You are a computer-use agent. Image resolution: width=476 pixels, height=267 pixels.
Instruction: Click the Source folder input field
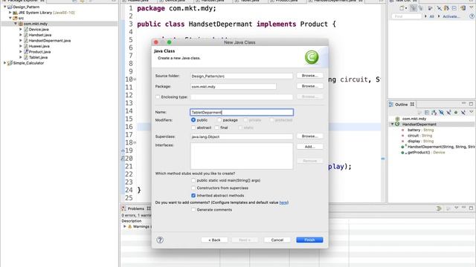(242, 76)
